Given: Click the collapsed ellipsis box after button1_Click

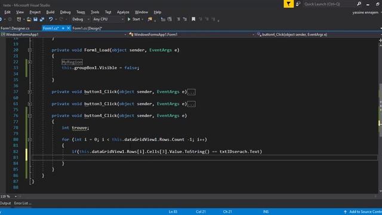Looking at the screenshot, I should click(x=191, y=92).
